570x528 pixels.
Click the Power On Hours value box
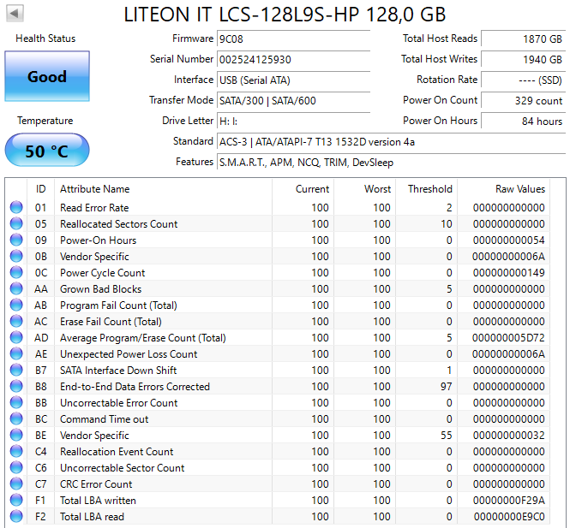pos(522,121)
